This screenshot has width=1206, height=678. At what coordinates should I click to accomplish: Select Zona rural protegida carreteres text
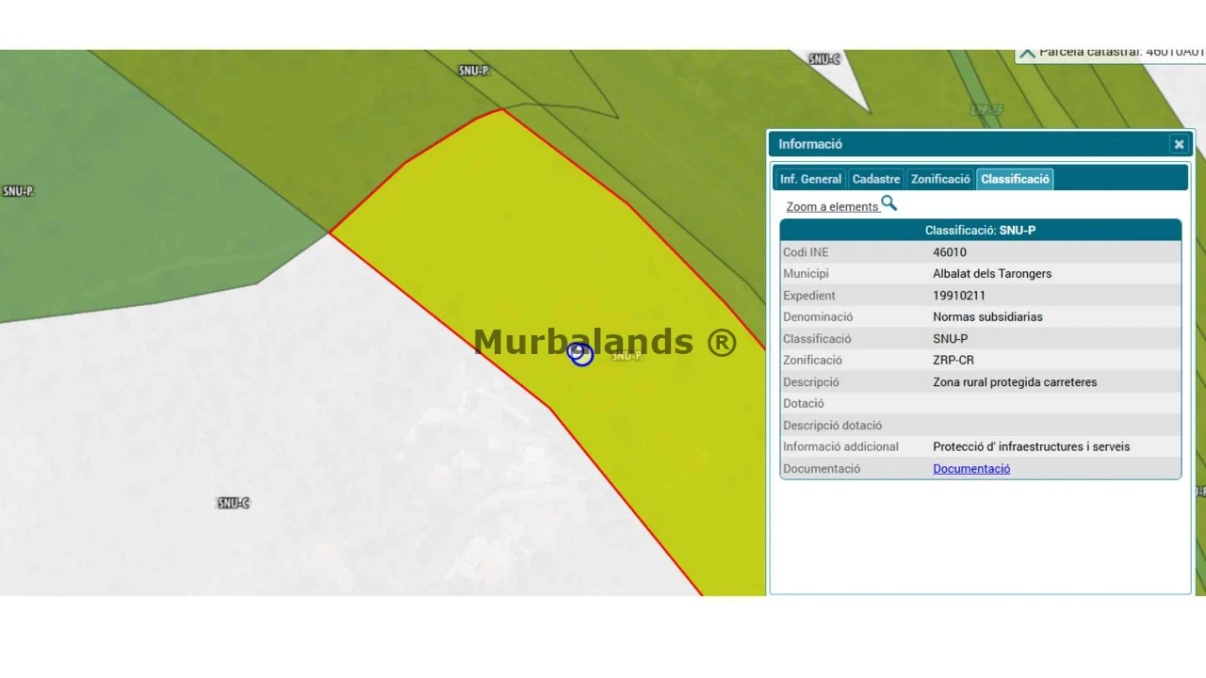[1015, 382]
